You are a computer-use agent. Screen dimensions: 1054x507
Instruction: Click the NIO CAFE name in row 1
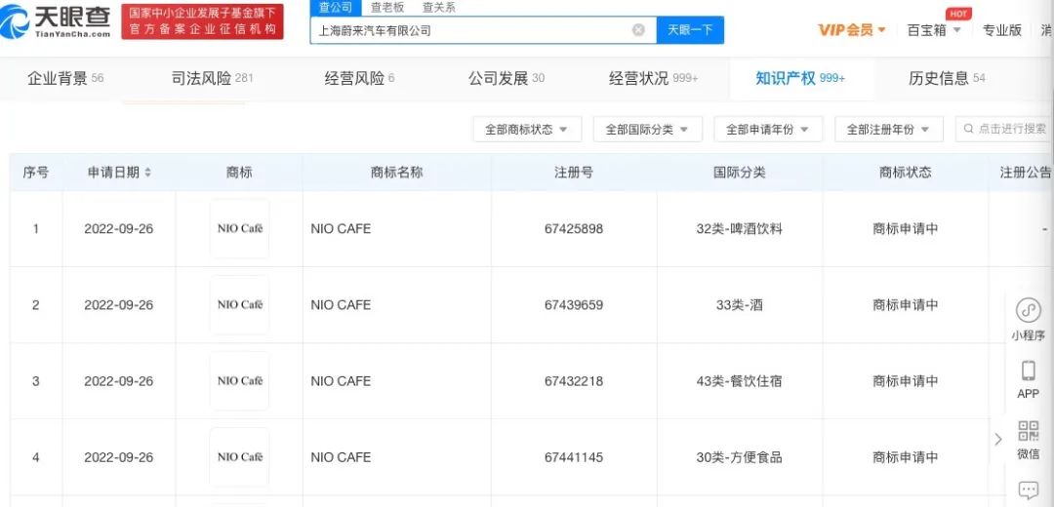tap(341, 229)
